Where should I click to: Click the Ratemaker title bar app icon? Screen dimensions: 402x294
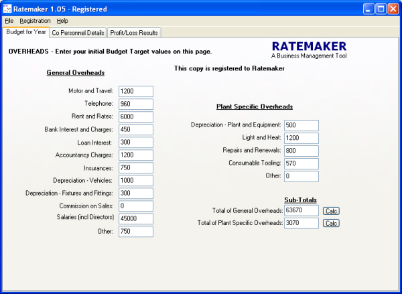point(9,9)
